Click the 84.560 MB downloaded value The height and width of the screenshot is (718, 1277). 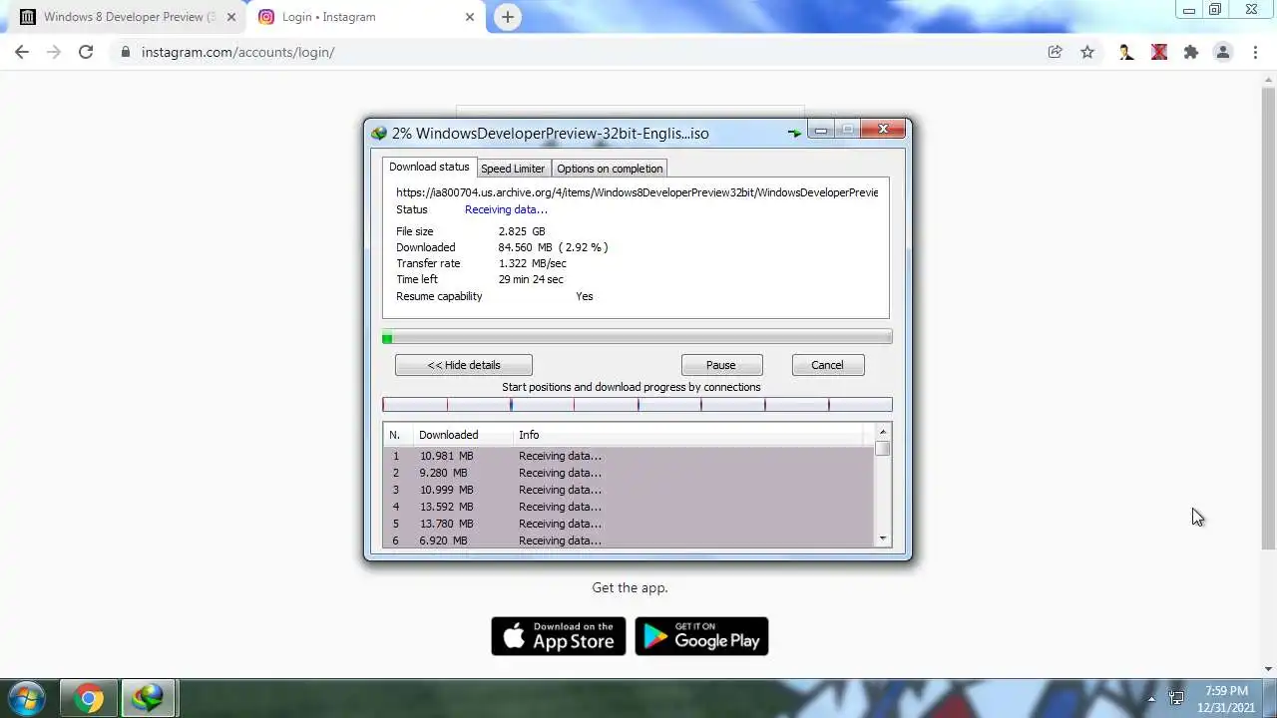point(553,247)
